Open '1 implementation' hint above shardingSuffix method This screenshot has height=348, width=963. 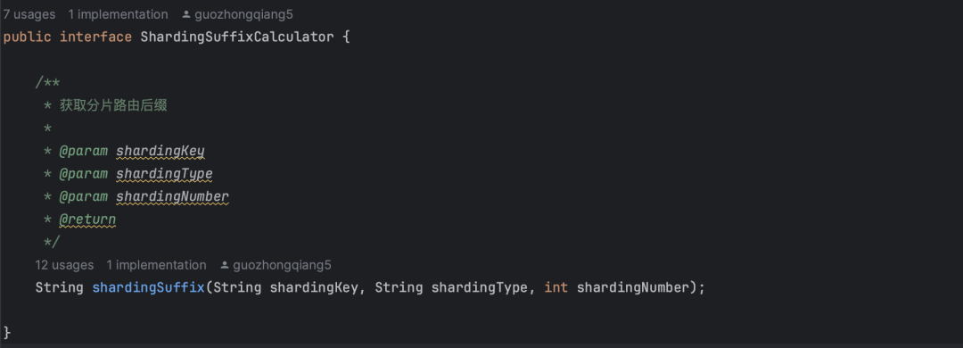point(157,265)
